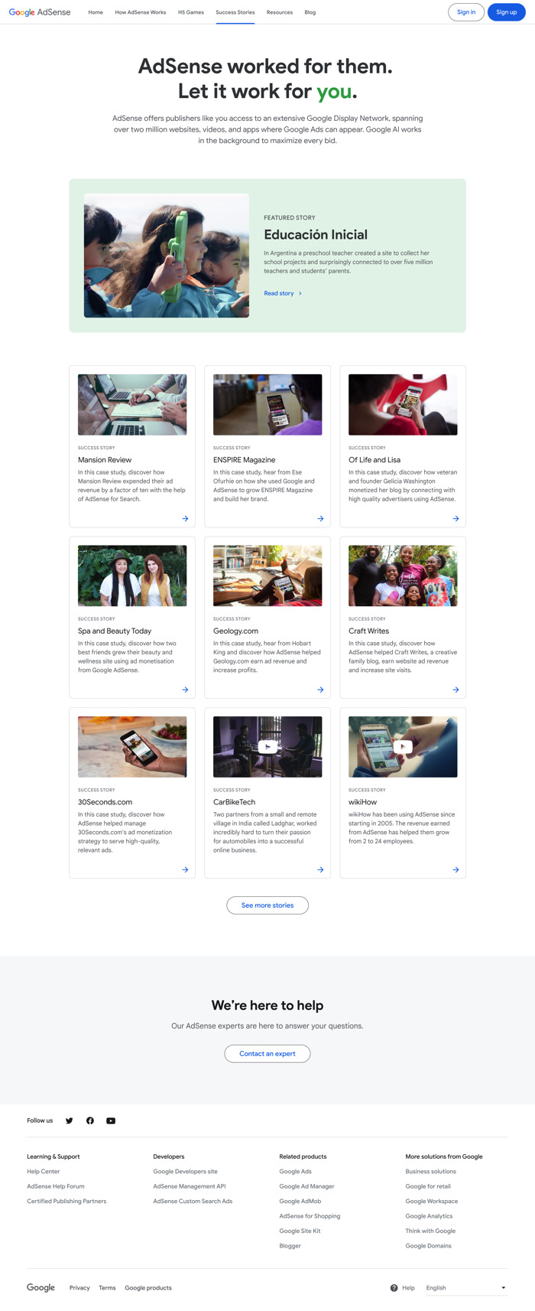Image resolution: width=535 pixels, height=1311 pixels.
Task: Open AdSense Custom Search Ads link
Action: [193, 1202]
